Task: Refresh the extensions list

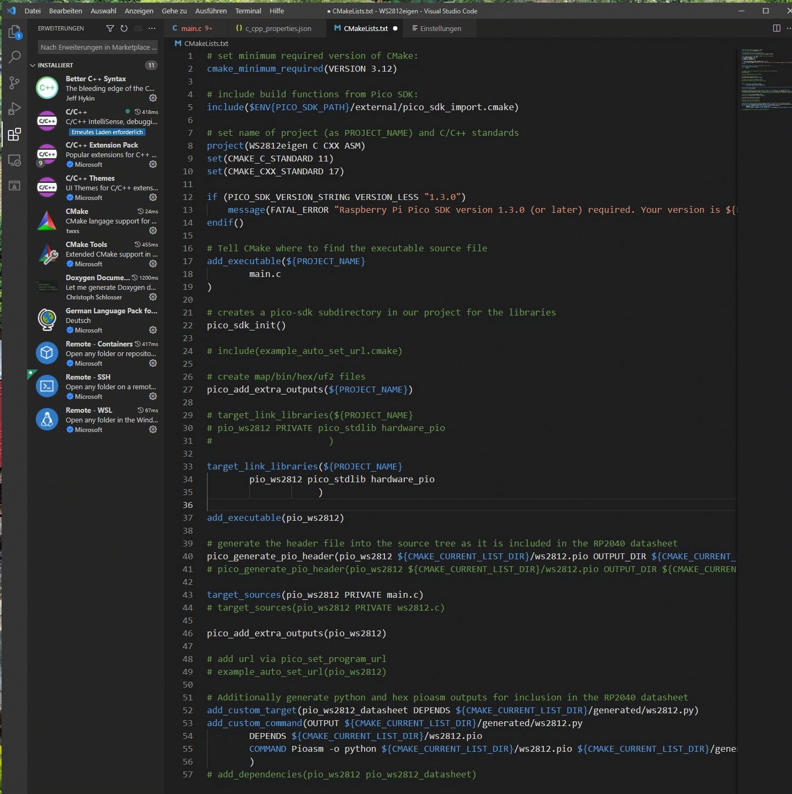Action: pos(124,28)
